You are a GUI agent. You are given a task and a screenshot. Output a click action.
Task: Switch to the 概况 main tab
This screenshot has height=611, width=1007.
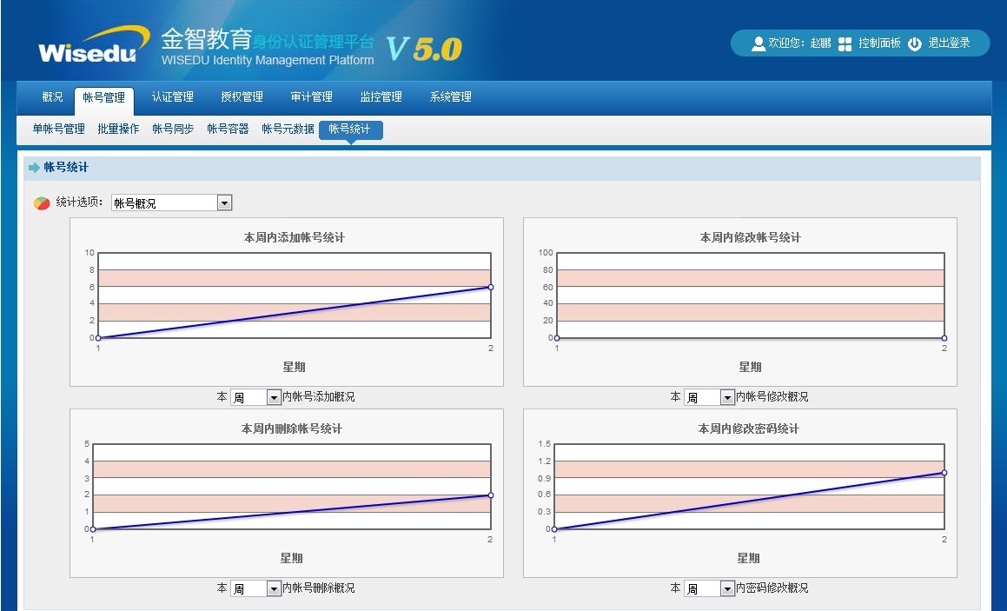pyautogui.click(x=52, y=97)
